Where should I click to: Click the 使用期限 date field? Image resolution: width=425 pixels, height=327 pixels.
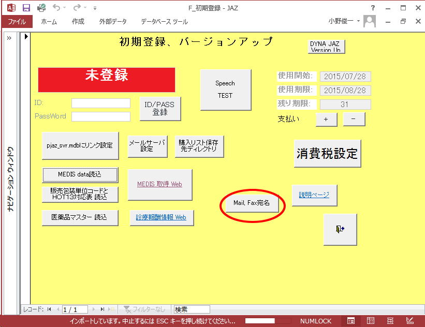pos(345,90)
